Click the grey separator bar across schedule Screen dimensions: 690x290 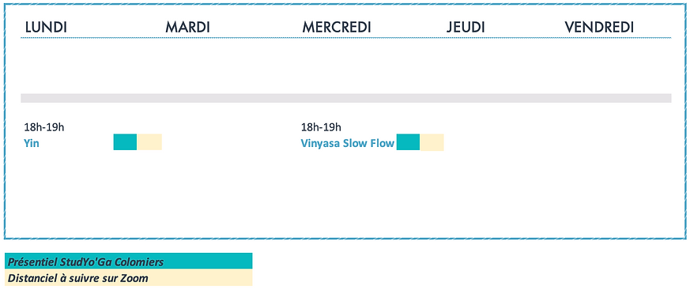(346, 98)
